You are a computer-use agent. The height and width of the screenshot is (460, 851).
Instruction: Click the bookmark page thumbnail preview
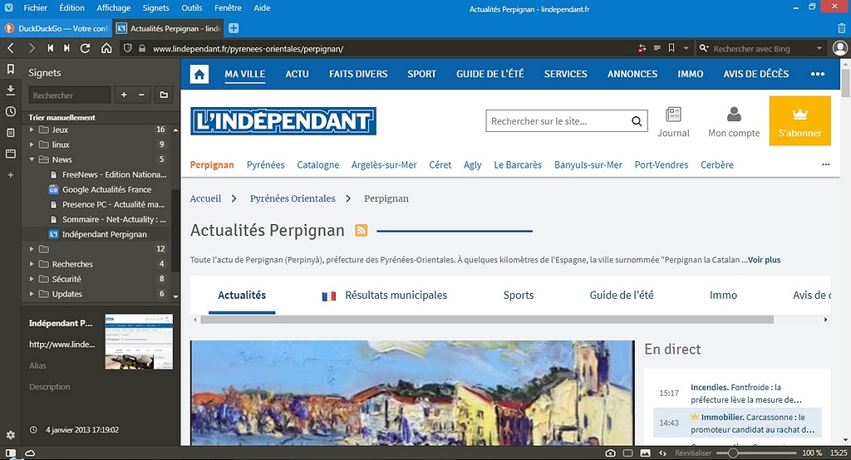139,342
